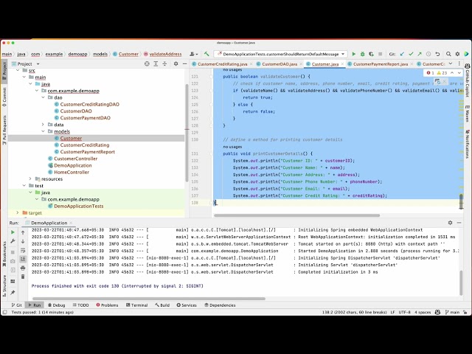Collapse all nodes in the Project panel
The image size is (472, 354).
pos(164,64)
